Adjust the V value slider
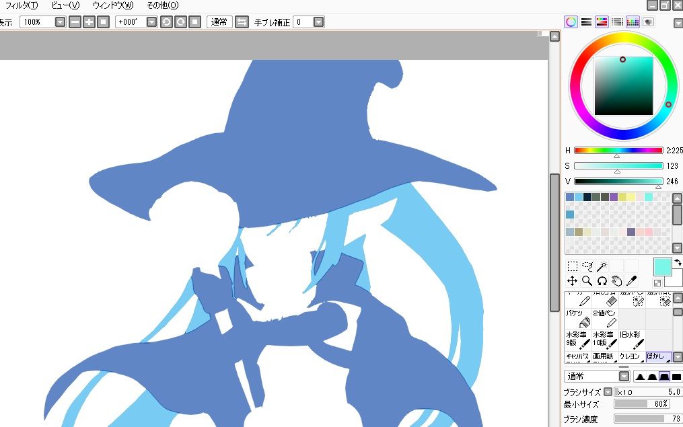The image size is (683, 427). [618, 181]
